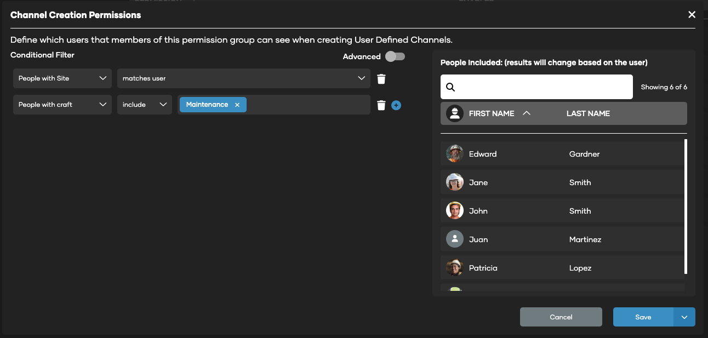Select the Edward first name
The image size is (708, 338).
click(483, 154)
